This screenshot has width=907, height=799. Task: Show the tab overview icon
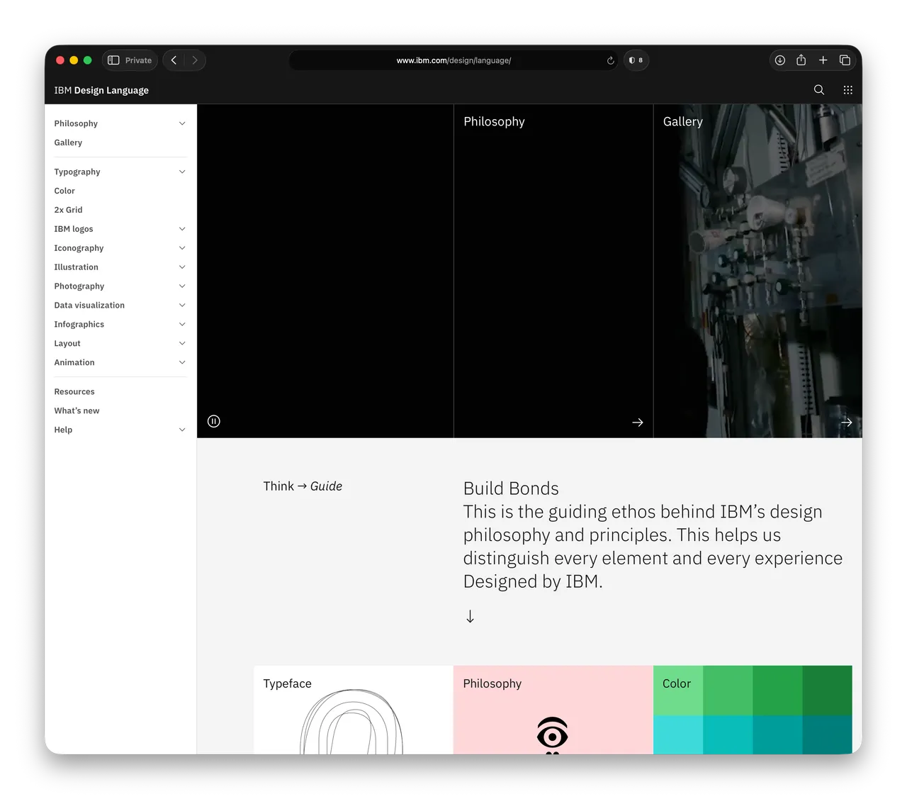click(845, 60)
